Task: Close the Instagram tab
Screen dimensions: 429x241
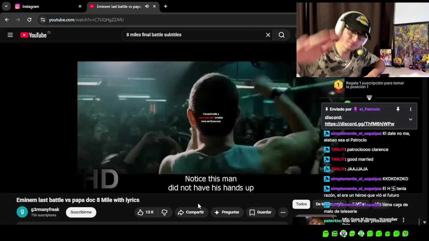Action: pos(80,6)
